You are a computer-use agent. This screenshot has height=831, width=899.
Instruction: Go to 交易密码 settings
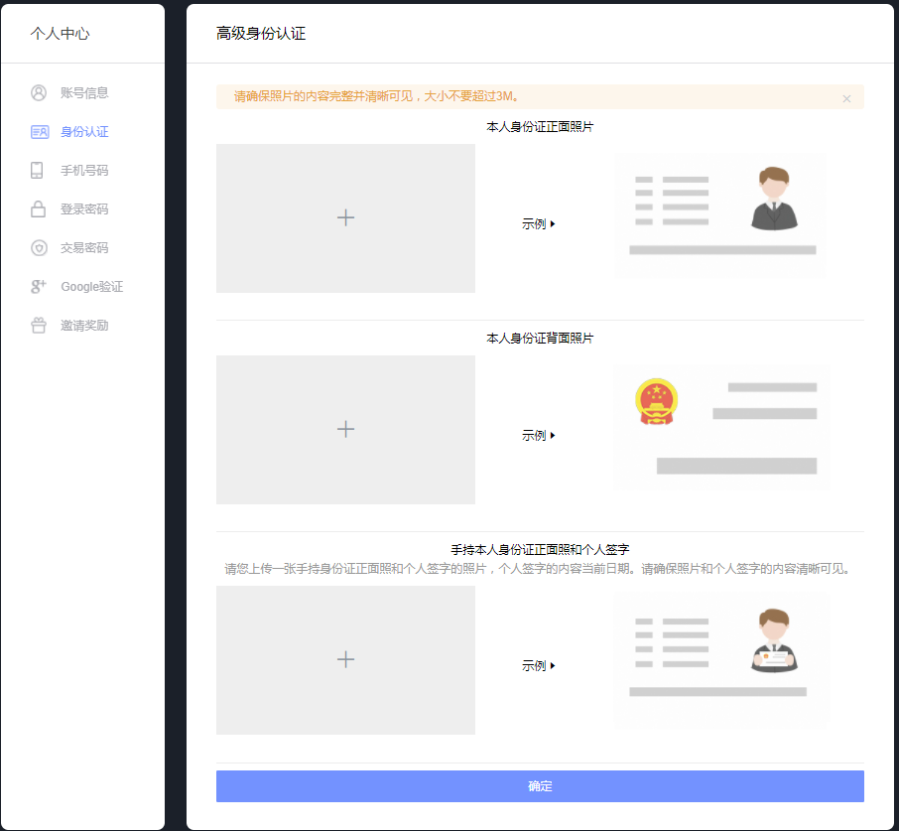pyautogui.click(x=84, y=248)
